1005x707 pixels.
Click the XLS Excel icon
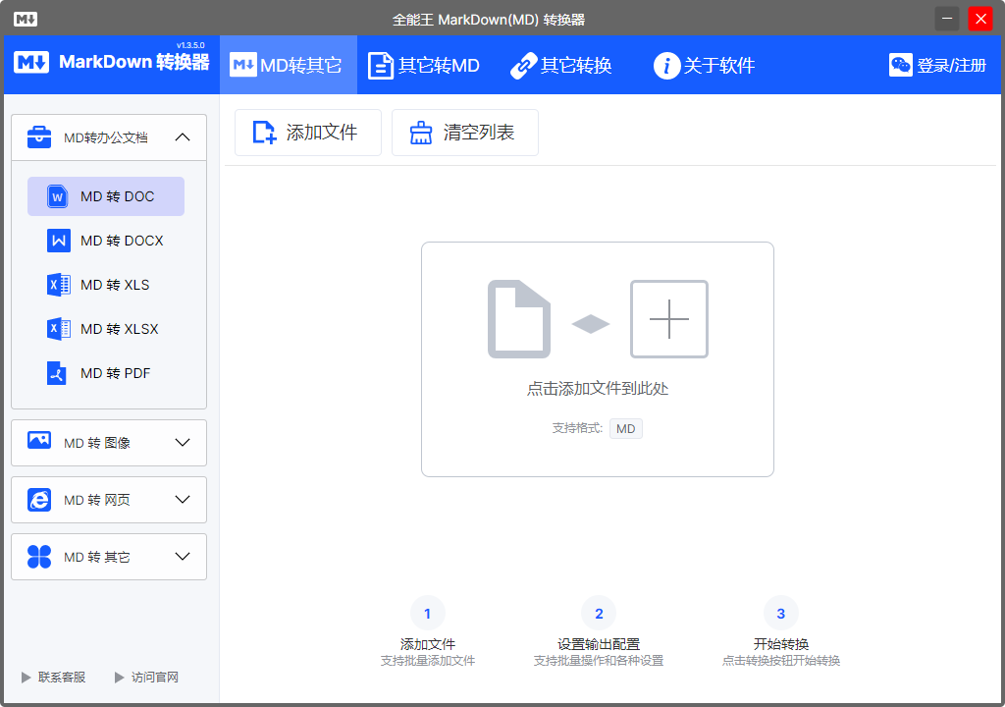59,285
